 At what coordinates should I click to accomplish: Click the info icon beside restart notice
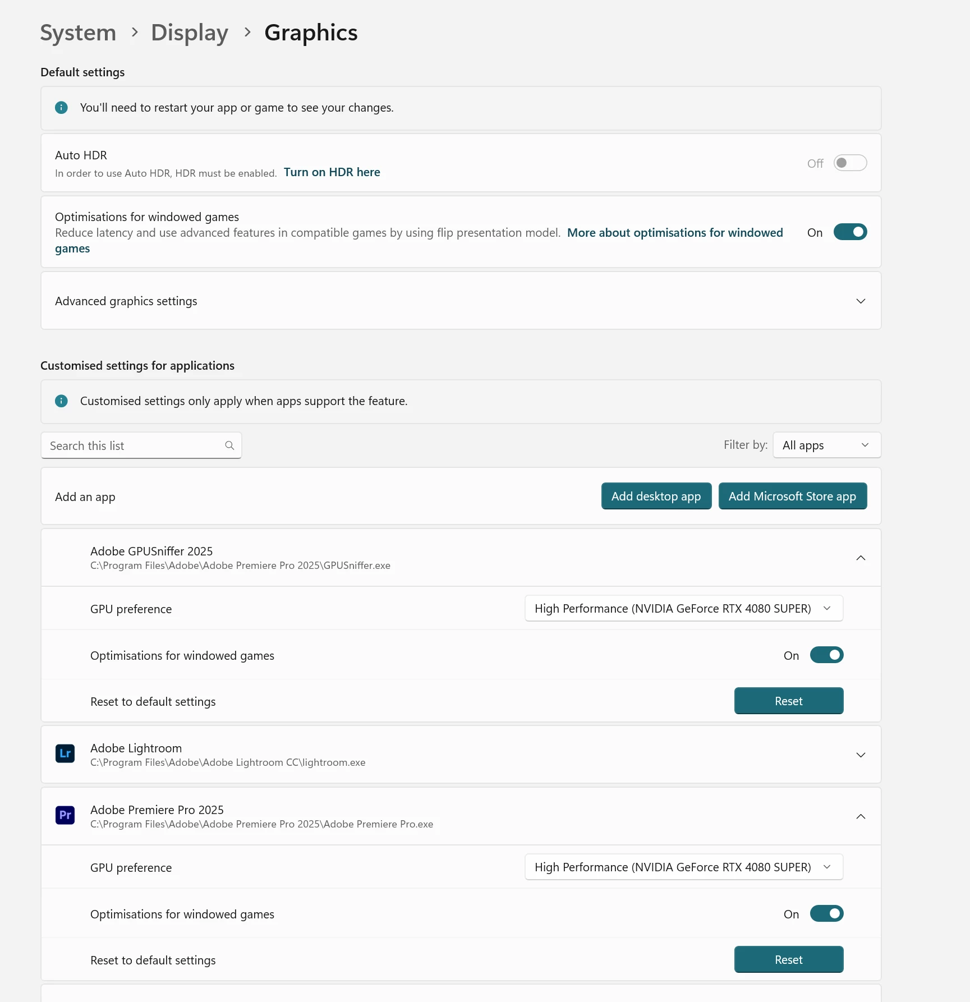(x=61, y=108)
